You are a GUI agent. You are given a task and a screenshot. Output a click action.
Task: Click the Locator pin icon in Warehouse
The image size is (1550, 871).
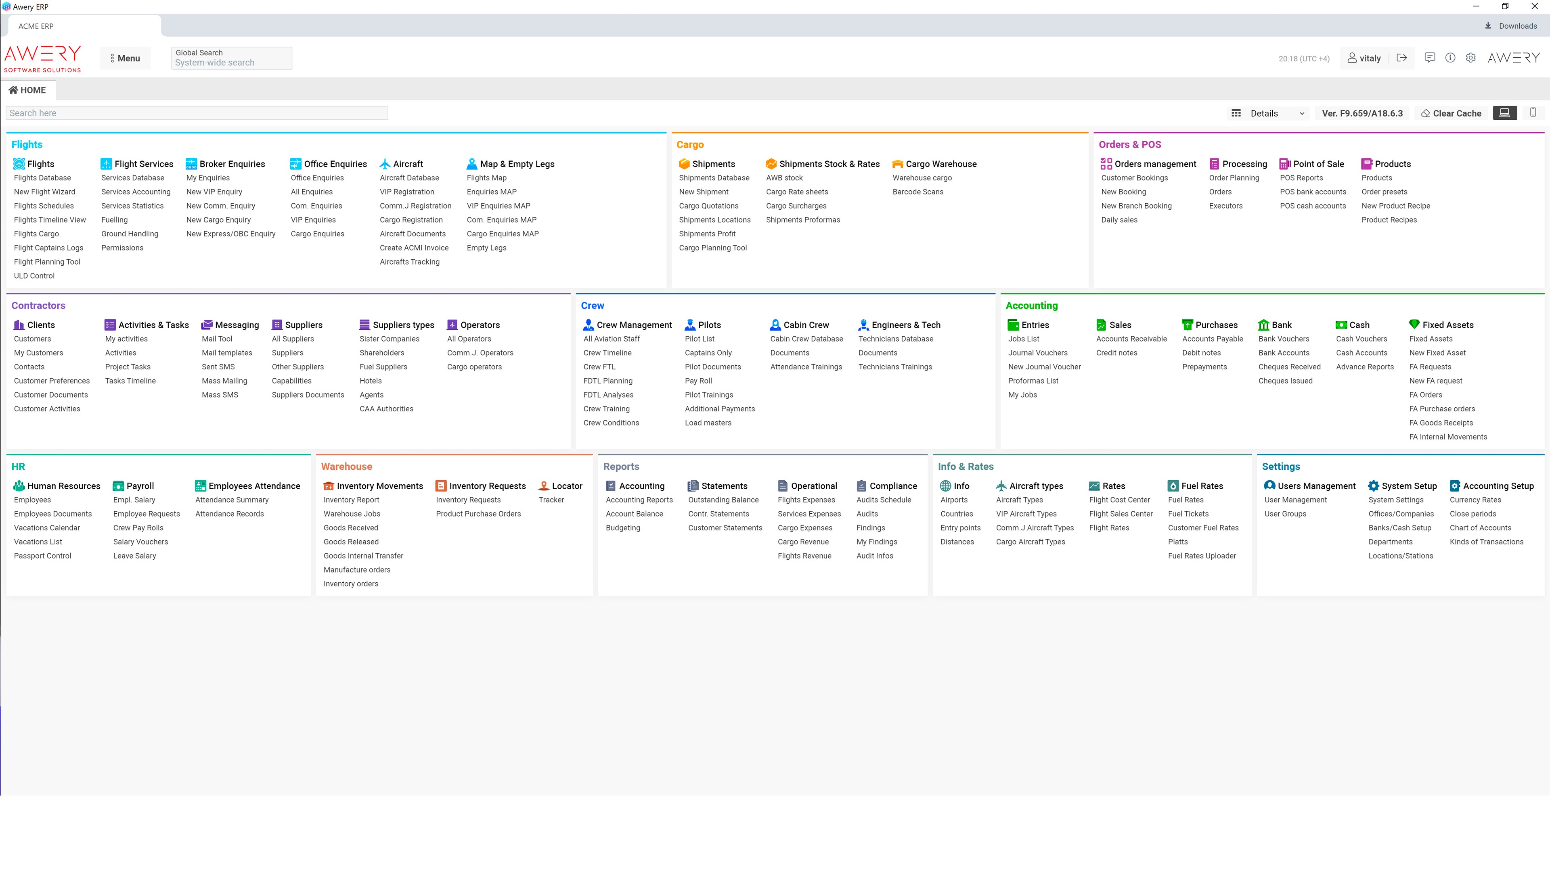(544, 486)
